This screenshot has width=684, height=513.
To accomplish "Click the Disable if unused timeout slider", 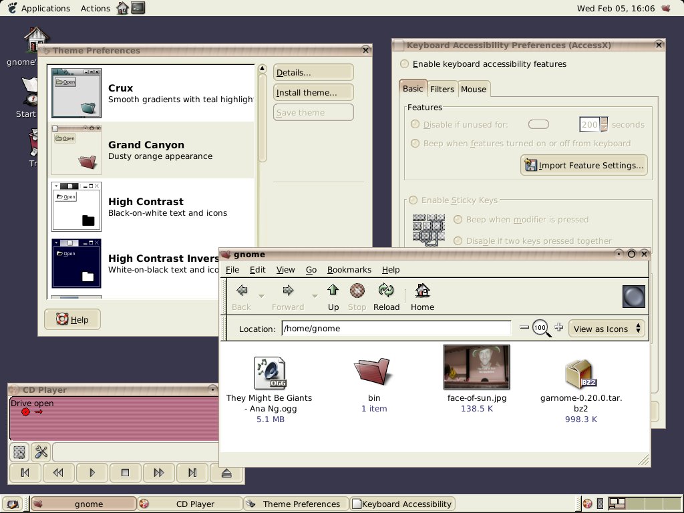I will tap(538, 124).
